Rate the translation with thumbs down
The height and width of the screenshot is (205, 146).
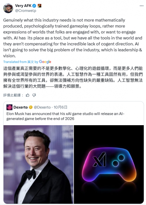34,95
